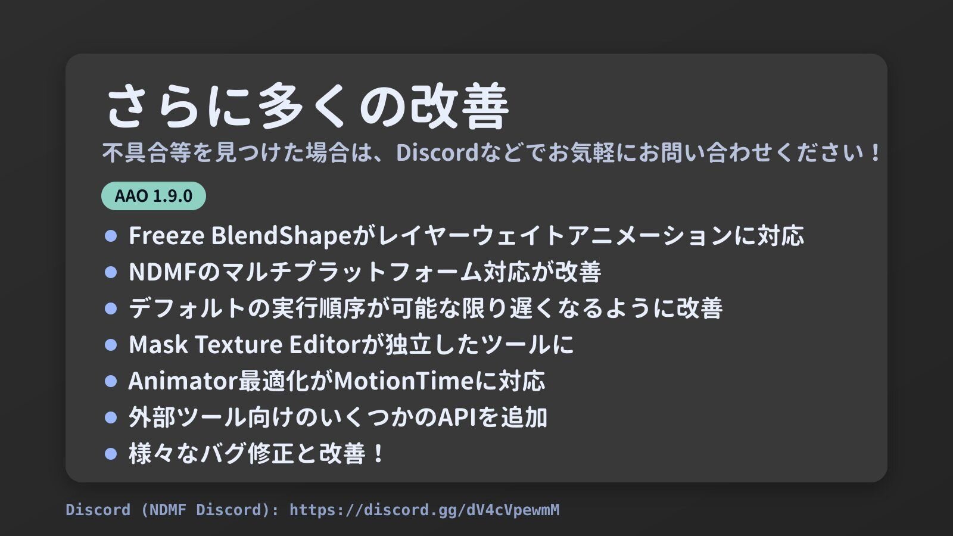Click the word Discord in the subtitle
The image size is (953, 536).
pyautogui.click(x=437, y=152)
